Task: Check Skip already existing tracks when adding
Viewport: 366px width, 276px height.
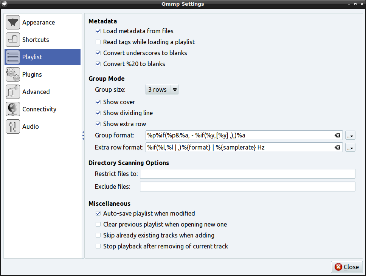Action: click(98, 235)
